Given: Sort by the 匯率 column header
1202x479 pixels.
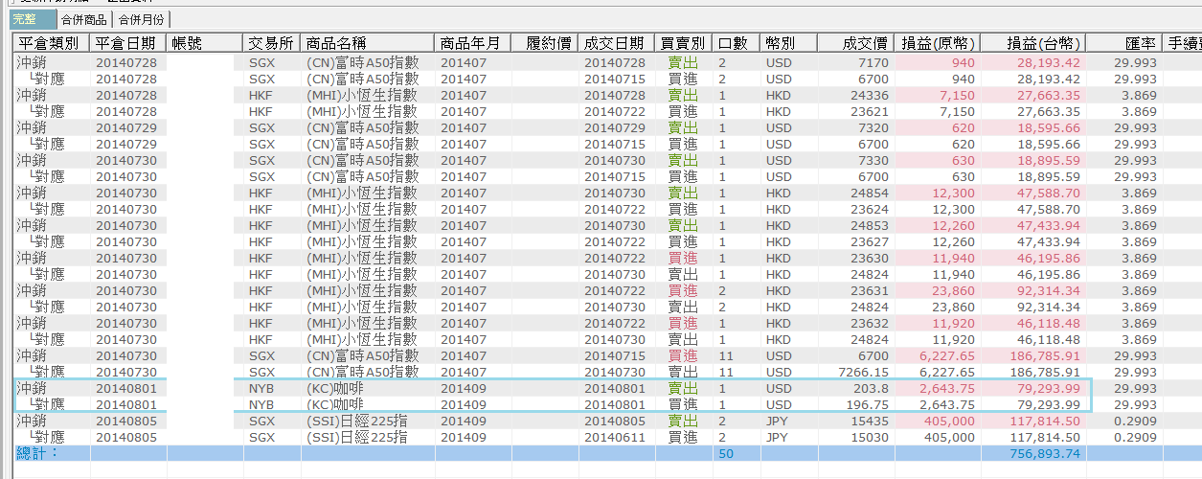Looking at the screenshot, I should (x=1124, y=43).
